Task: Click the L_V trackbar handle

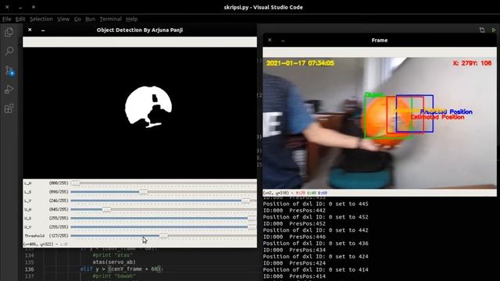Action: (x=245, y=201)
